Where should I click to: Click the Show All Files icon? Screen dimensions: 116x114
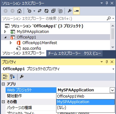[60, 11]
